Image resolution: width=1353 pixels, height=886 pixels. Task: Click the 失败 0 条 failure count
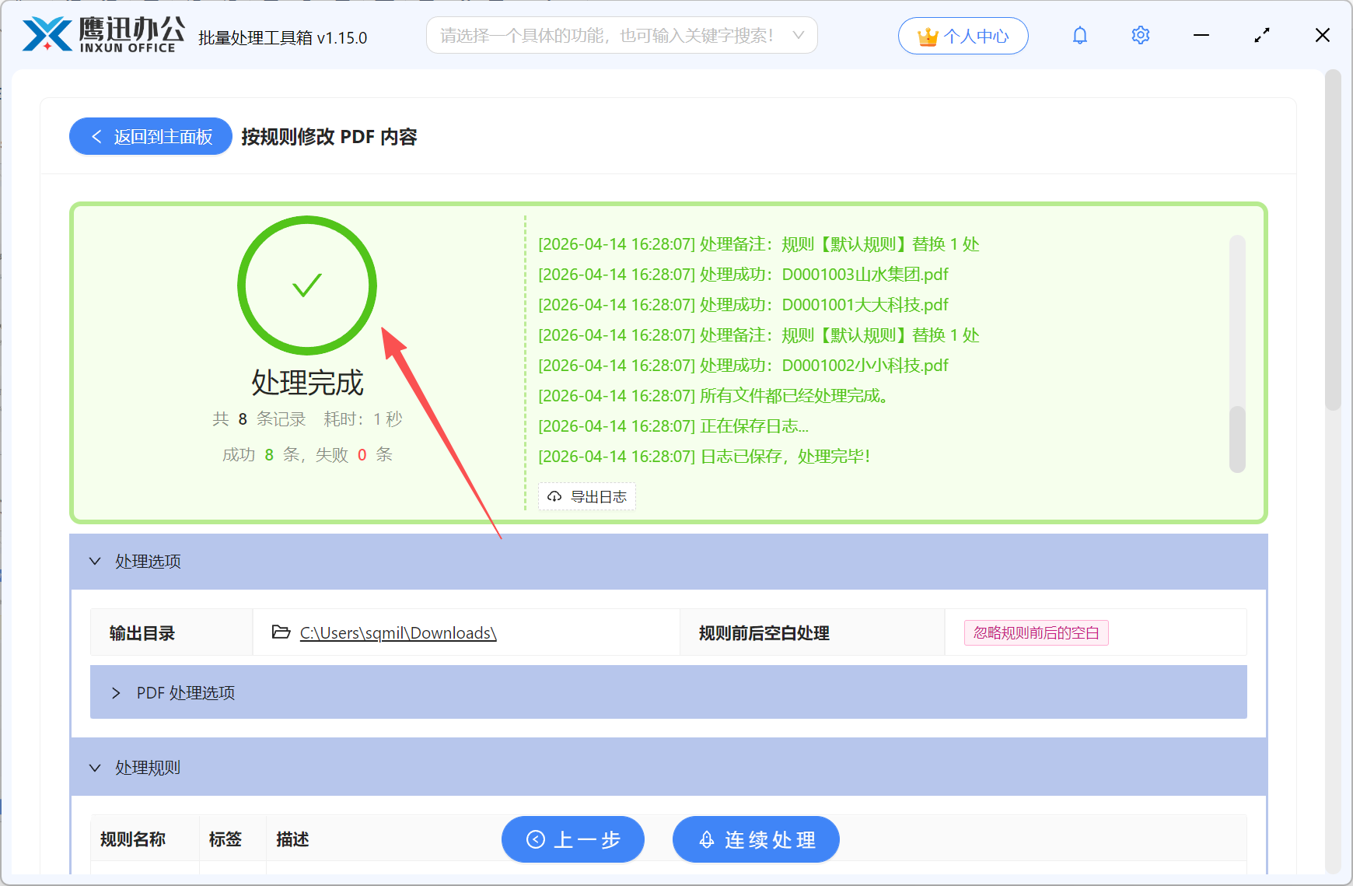click(x=354, y=455)
